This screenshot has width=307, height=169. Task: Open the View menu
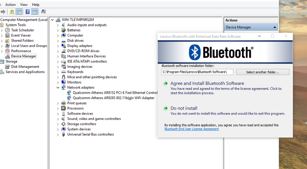24,4
